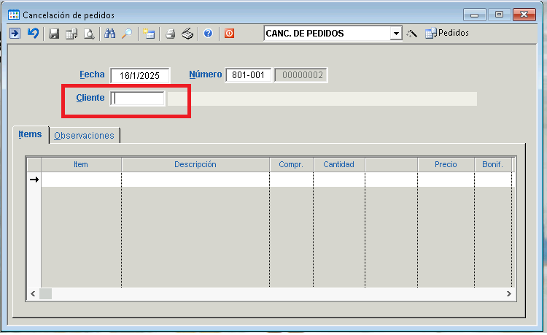Click the grid's right scroll arrow
547x335 pixels.
pyautogui.click(x=511, y=293)
